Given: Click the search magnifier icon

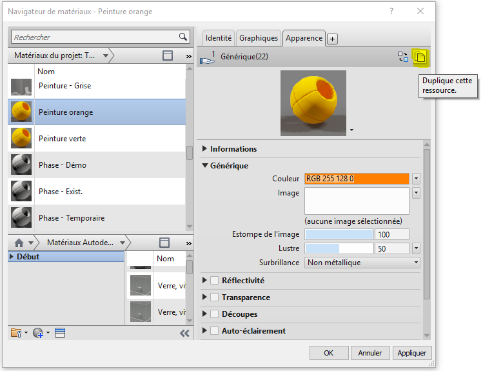Looking at the screenshot, I should coord(183,37).
